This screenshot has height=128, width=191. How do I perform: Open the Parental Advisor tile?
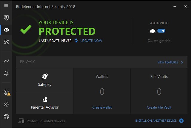44,103
